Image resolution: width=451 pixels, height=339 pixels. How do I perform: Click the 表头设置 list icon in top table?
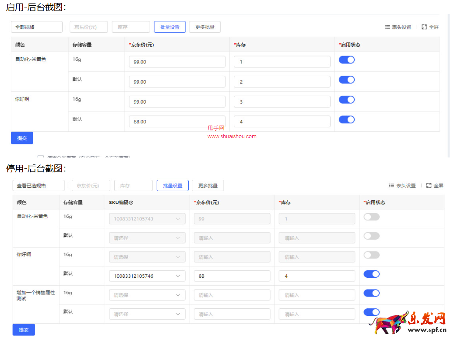click(x=387, y=27)
